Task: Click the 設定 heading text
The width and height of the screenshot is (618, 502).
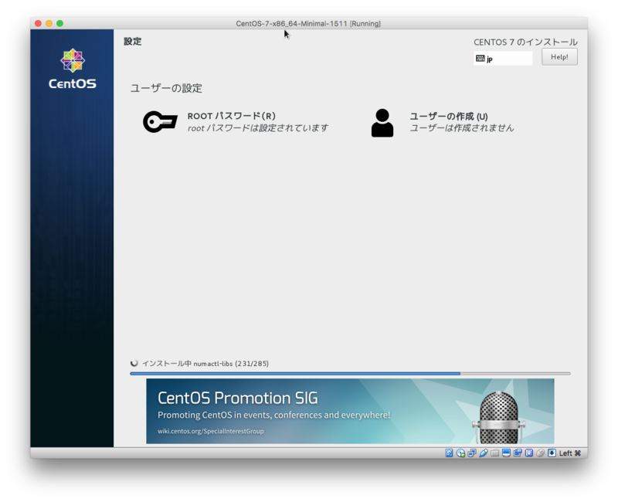Action: click(x=132, y=42)
